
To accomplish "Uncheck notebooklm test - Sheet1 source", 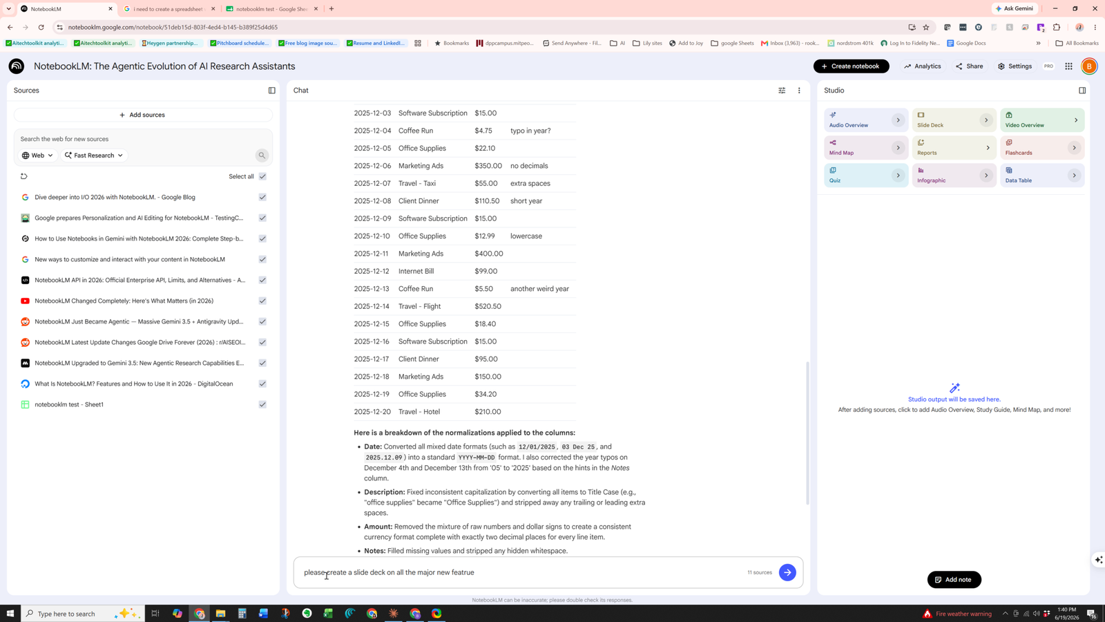I will (262, 404).
